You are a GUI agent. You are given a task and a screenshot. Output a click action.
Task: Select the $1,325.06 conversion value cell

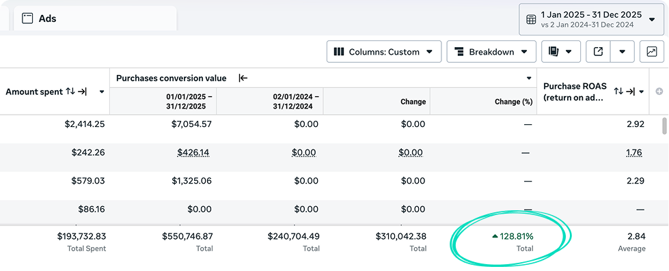pos(191,181)
